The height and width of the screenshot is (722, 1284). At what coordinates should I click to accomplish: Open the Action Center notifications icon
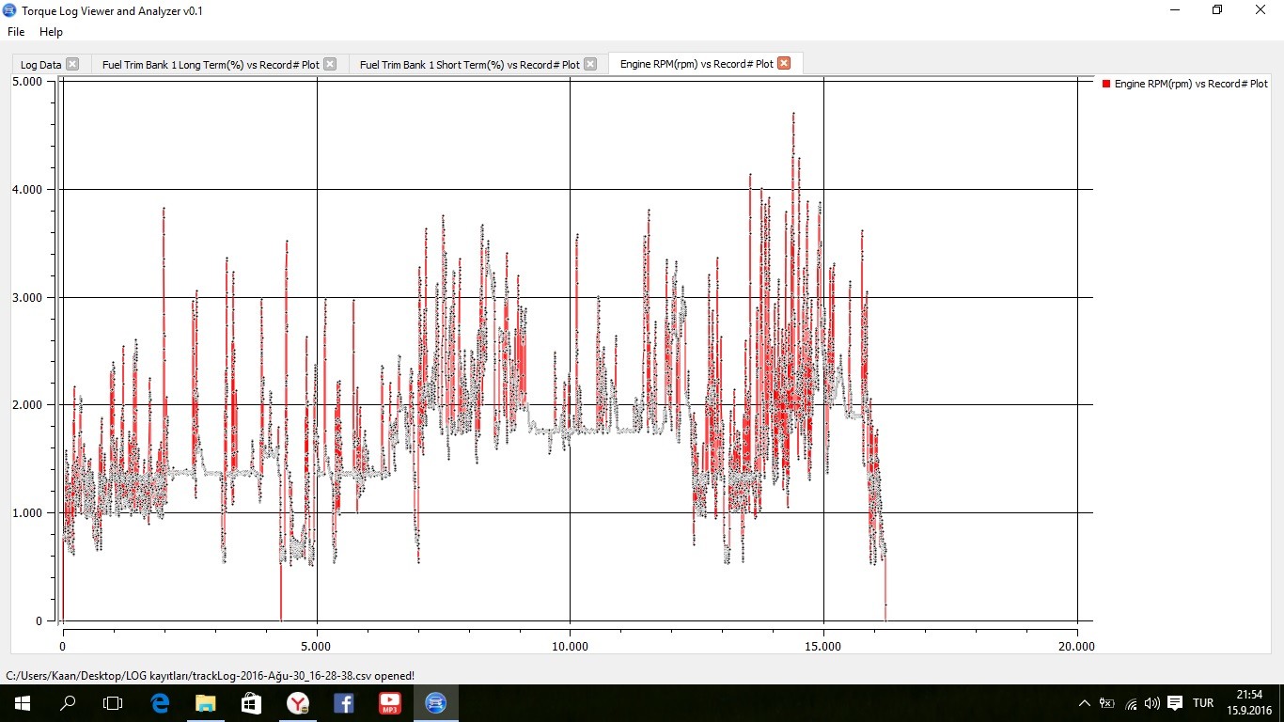pyautogui.click(x=1174, y=703)
